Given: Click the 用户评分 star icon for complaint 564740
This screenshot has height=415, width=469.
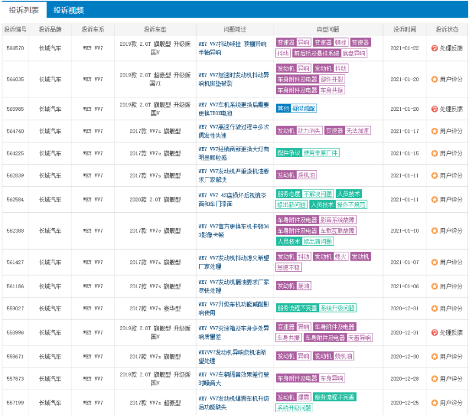Looking at the screenshot, I should click(x=434, y=131).
